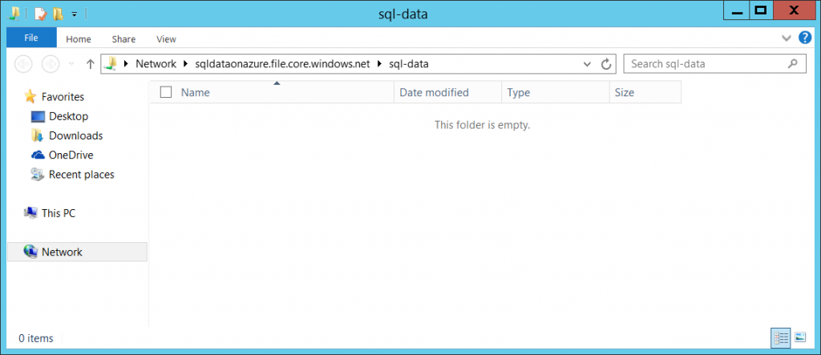Open the Share ribbon tab

click(123, 38)
